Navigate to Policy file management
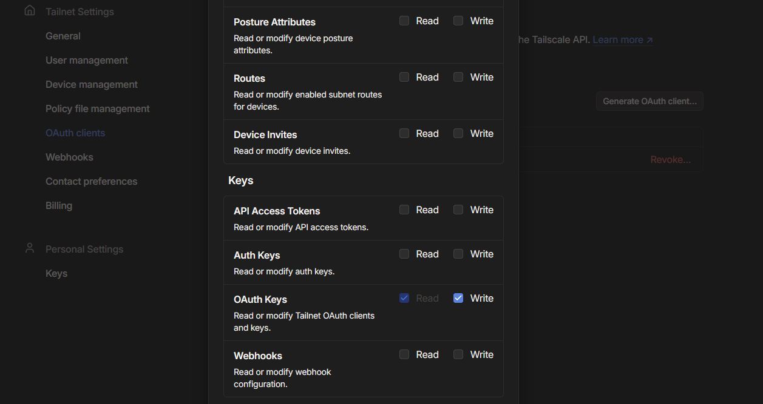Screen dimensions: 763x404 (x=98, y=108)
